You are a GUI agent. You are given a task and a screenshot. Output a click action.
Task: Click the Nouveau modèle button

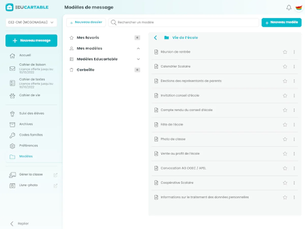[x=282, y=22]
